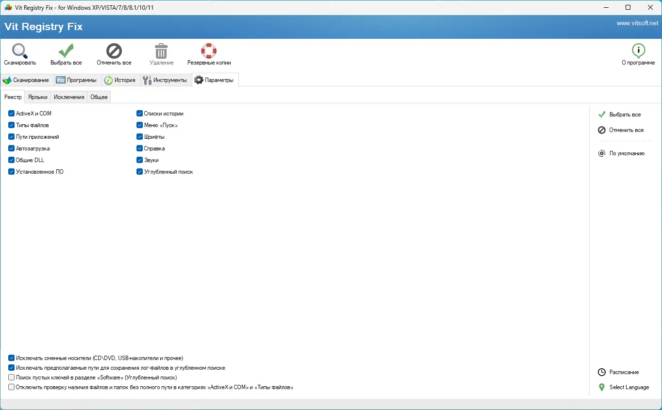The height and width of the screenshot is (410, 662).
Task: Uncheck the Шрифты checkbox
Action: tap(139, 136)
